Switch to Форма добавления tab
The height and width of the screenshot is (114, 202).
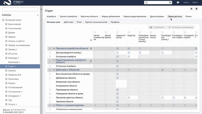point(111,16)
